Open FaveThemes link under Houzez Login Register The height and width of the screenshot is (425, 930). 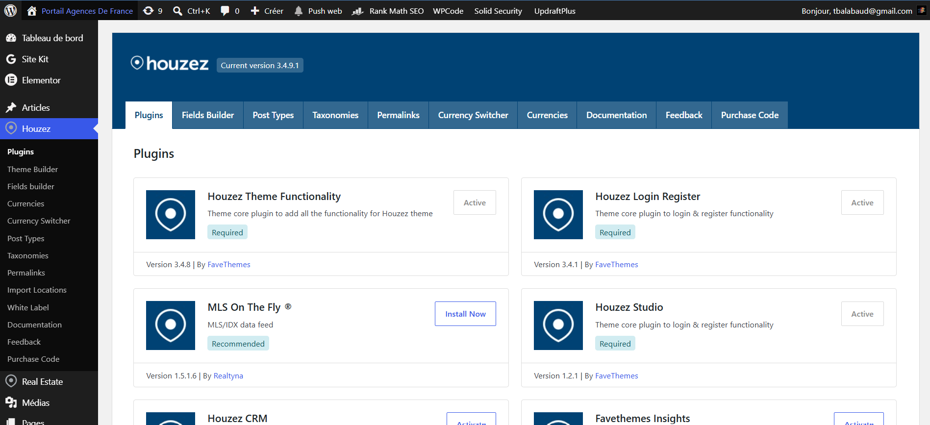pos(617,265)
